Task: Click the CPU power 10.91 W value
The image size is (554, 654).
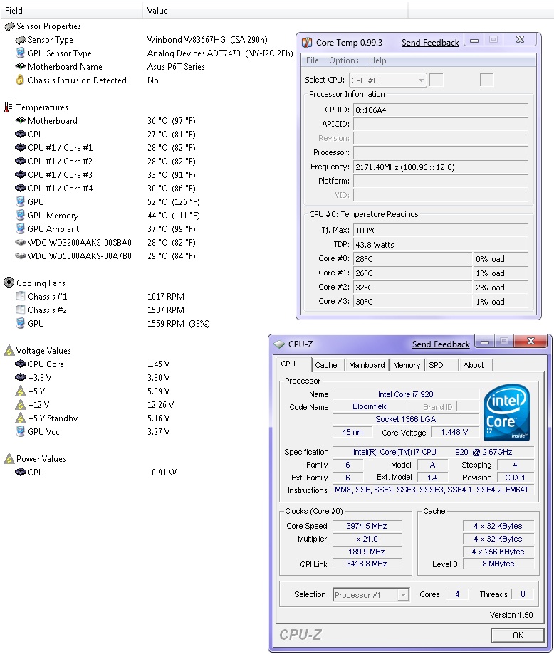Action: 162,472
